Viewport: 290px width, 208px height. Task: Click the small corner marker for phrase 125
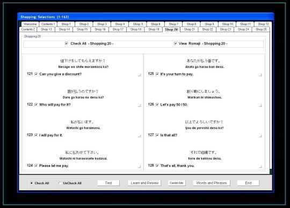260,75
